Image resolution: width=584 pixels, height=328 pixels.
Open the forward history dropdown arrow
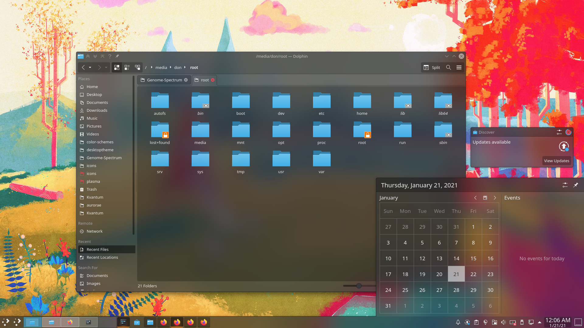pyautogui.click(x=106, y=67)
